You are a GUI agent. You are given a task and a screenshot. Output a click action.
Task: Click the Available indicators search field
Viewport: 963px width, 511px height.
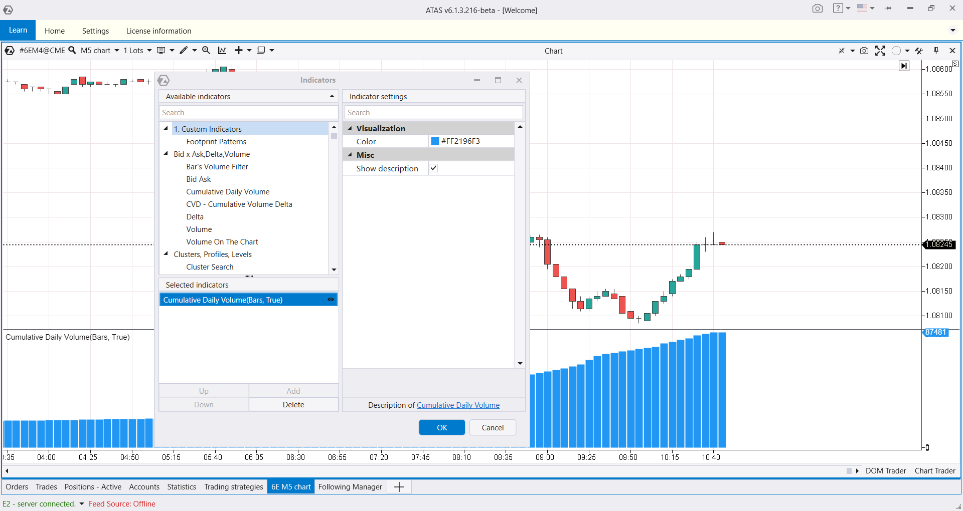coord(248,113)
